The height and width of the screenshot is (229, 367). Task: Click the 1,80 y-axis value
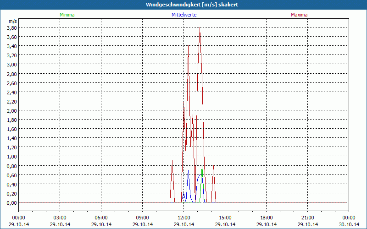pyautogui.click(x=12, y=120)
